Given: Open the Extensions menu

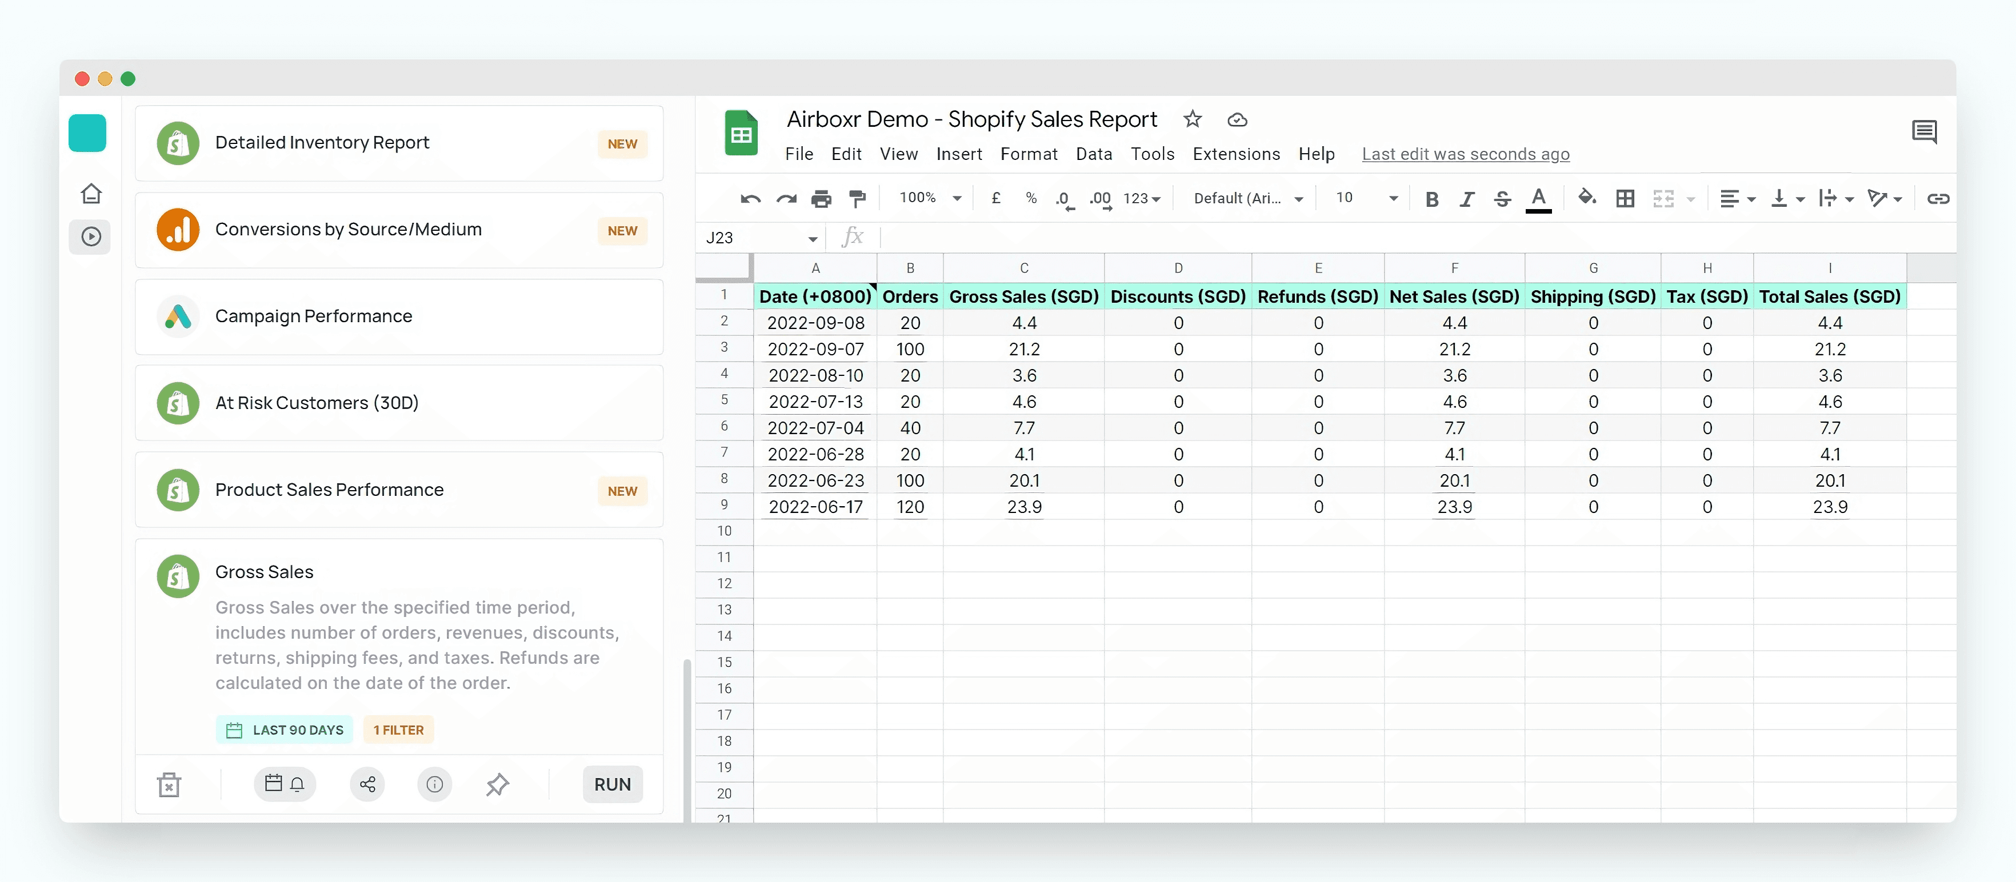Looking at the screenshot, I should (1236, 154).
